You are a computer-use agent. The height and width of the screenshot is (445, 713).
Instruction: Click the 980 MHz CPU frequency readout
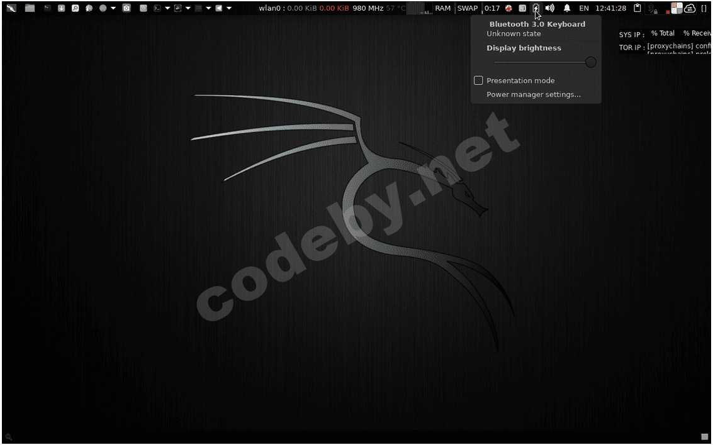(368, 8)
